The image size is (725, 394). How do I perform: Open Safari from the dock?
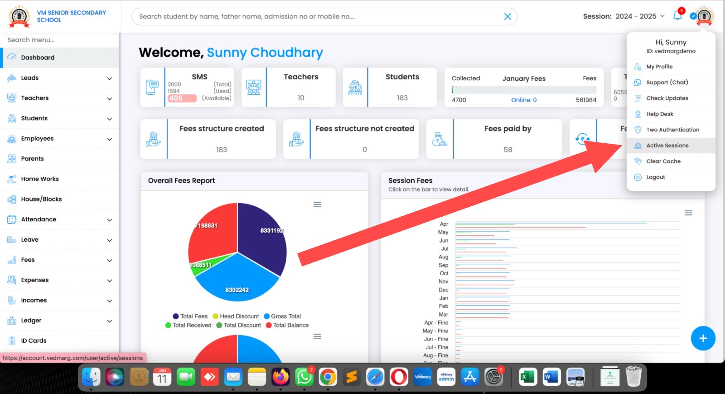(375, 377)
